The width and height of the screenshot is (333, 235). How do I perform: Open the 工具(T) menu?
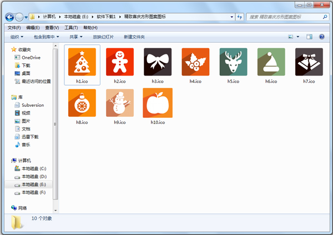point(71,27)
